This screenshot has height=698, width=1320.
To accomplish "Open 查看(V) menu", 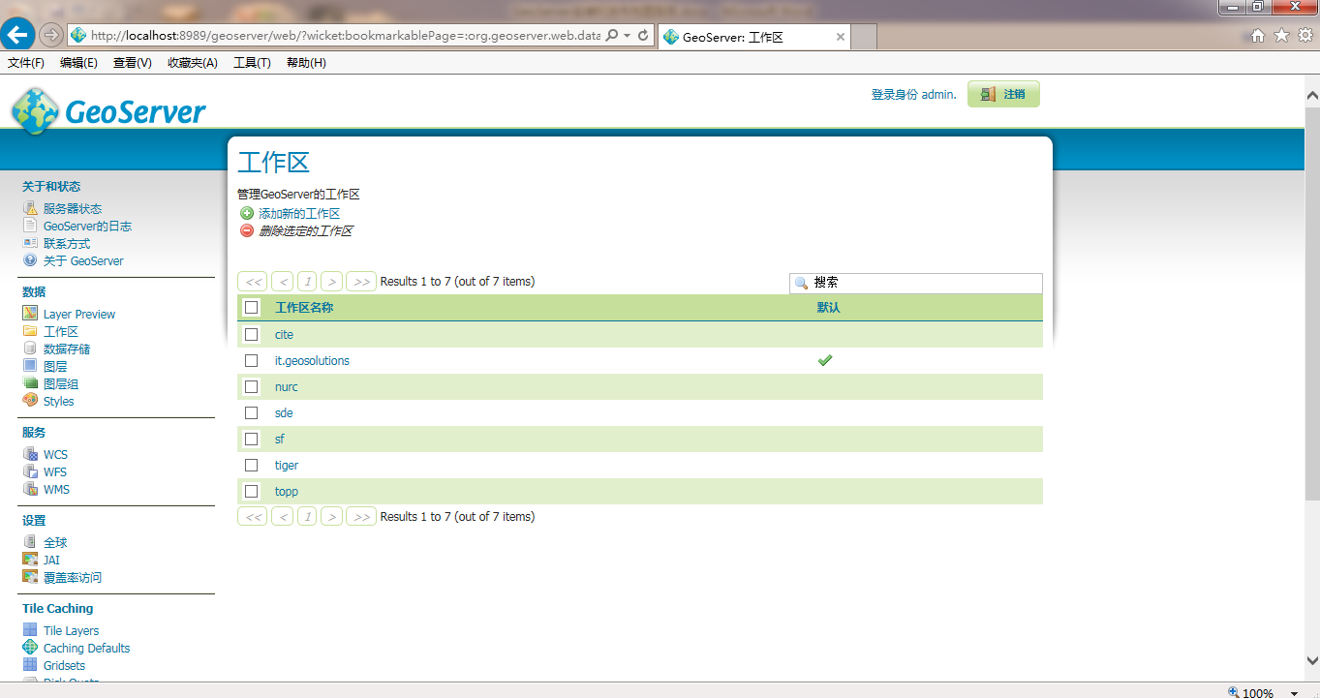I will (x=133, y=63).
